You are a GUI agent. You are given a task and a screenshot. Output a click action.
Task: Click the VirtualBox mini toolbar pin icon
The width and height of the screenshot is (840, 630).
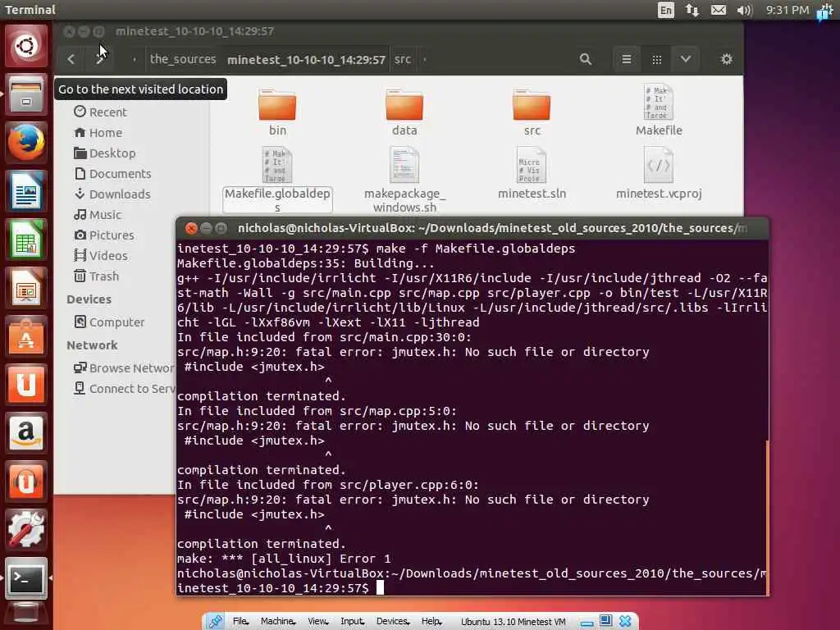coord(216,622)
